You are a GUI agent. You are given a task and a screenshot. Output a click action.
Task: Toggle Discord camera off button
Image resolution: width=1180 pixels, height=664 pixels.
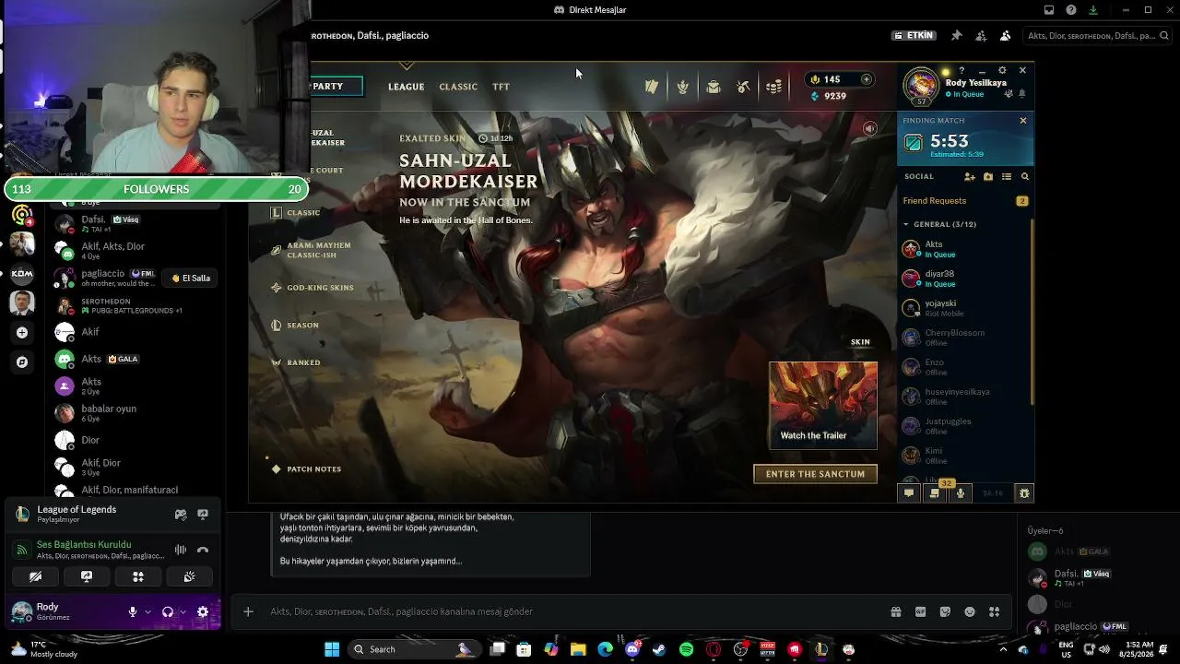pyautogui.click(x=35, y=576)
